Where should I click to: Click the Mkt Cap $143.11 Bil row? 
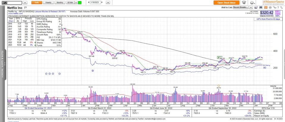pos(48,40)
